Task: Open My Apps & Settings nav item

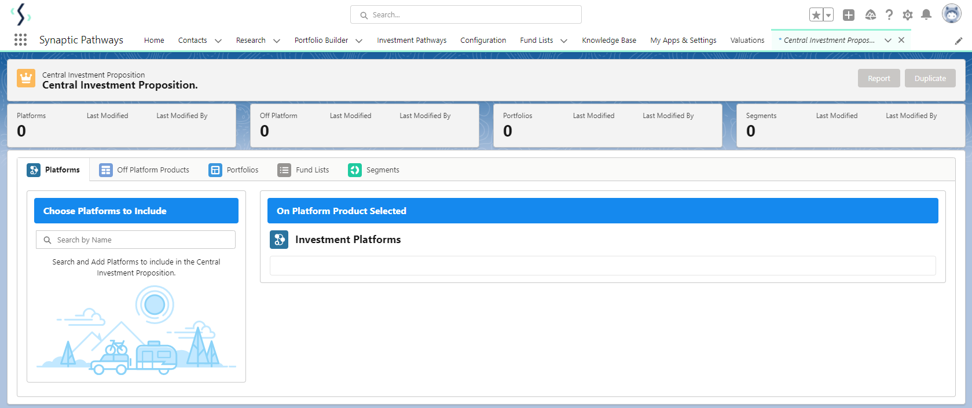Action: pos(683,40)
